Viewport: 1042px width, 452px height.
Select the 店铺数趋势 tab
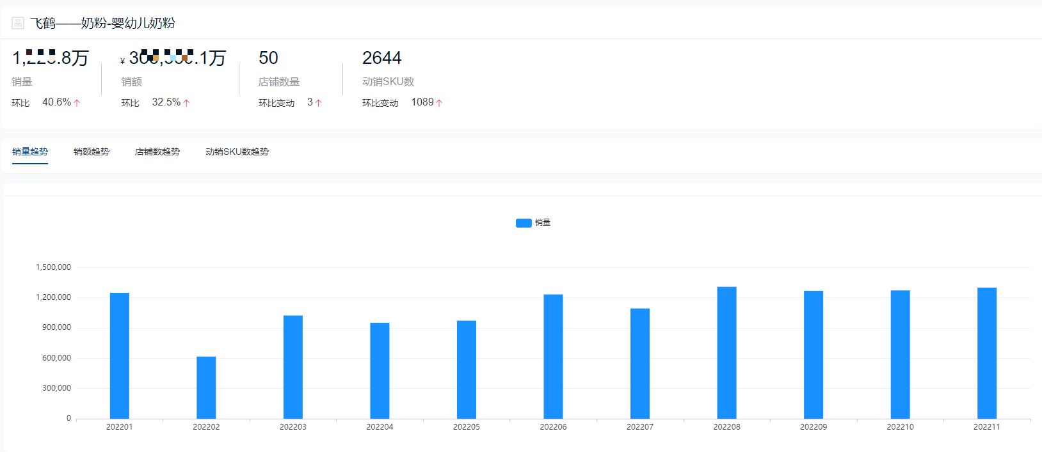coord(157,152)
